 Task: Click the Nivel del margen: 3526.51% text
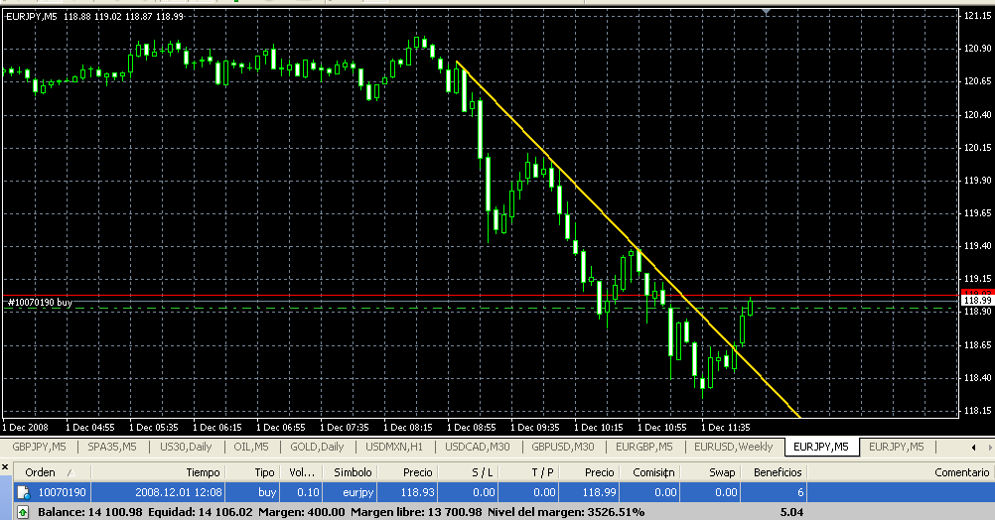pos(566,512)
